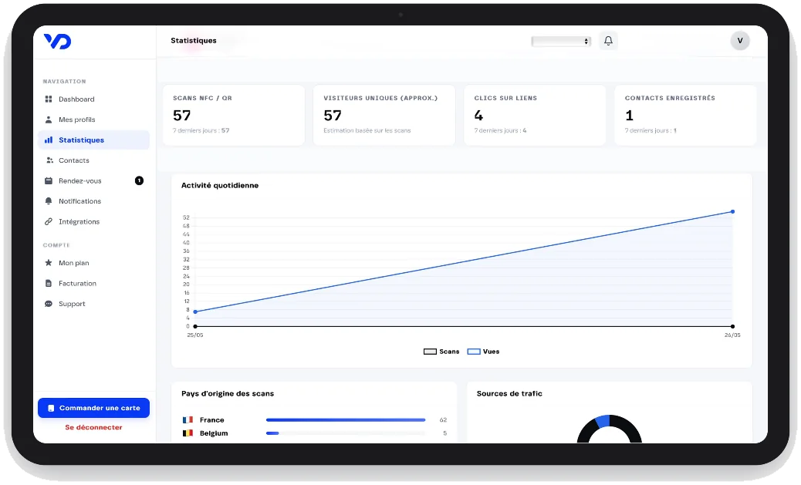This screenshot has width=801, height=485.
Task: Toggle the Scans legend series
Action: [441, 352]
